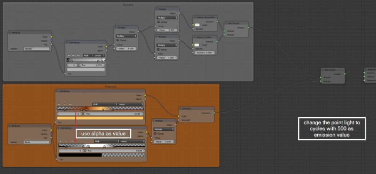Click stop index field showing 4
This screenshot has height=174, width=376.
70,114
